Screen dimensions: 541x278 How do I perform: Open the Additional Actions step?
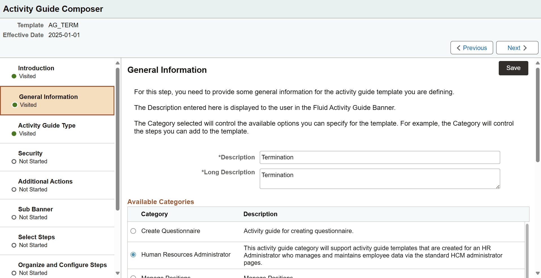pos(45,181)
